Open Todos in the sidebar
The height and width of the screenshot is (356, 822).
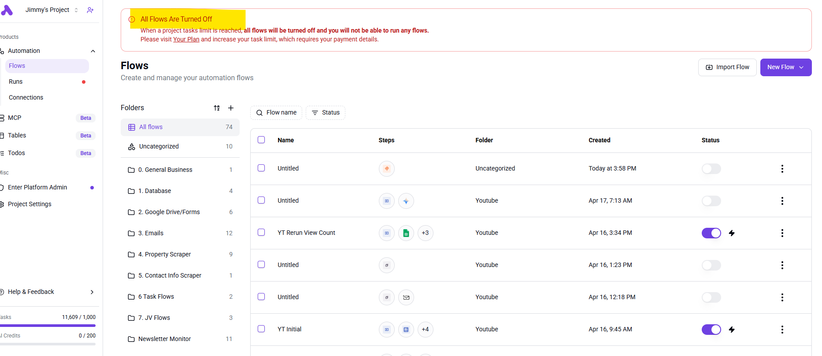click(48, 153)
